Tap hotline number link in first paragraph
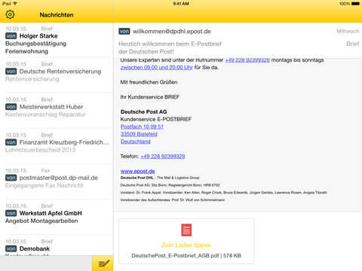This screenshot has width=362, height=271. point(247,60)
